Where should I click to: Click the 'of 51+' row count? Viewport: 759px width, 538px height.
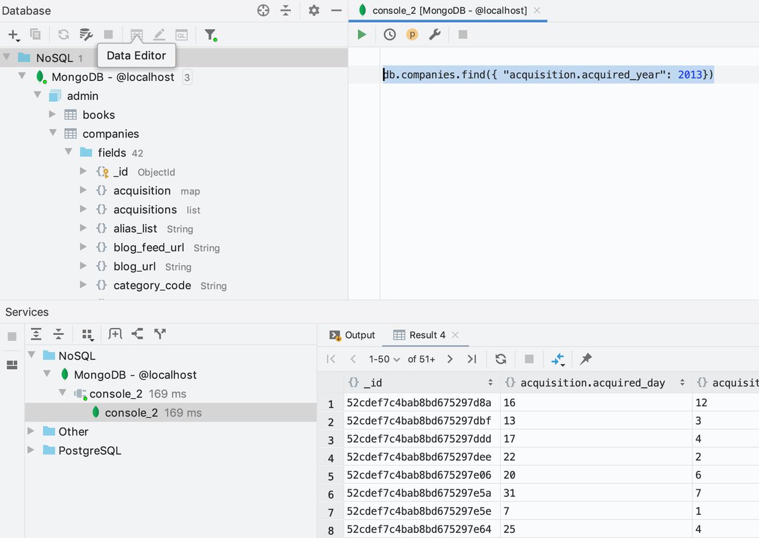tap(421, 359)
